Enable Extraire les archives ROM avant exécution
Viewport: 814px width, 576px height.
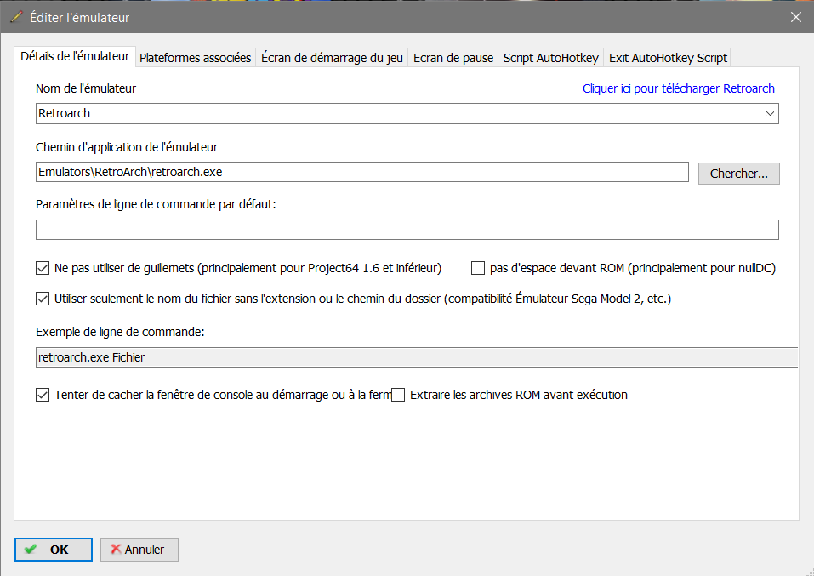[x=398, y=395]
